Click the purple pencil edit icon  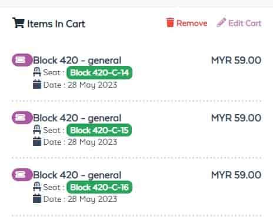click(221, 22)
